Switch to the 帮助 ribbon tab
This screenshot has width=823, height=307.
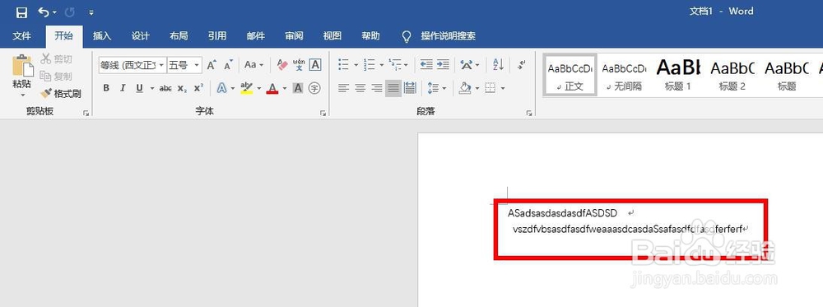click(x=370, y=36)
